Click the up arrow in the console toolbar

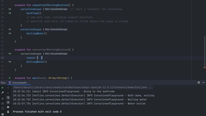(8, 88)
